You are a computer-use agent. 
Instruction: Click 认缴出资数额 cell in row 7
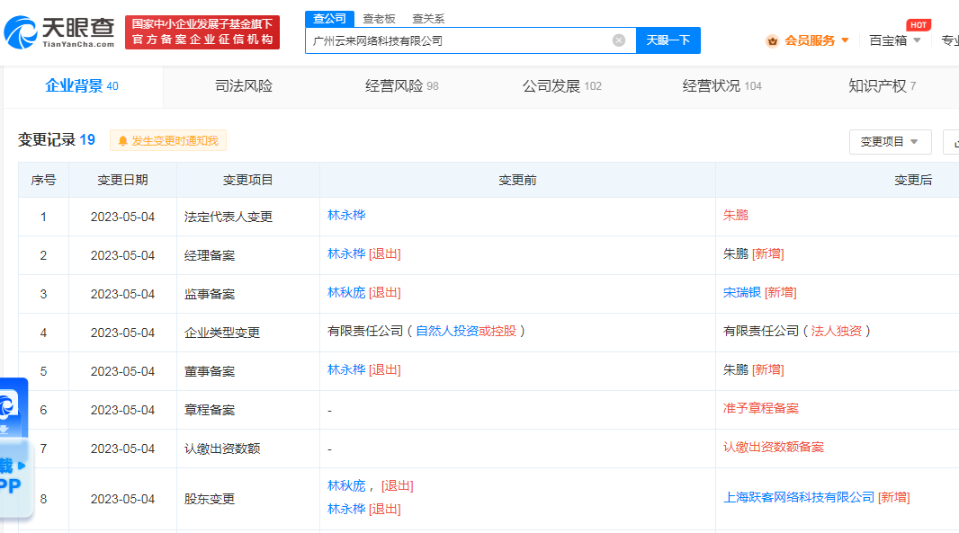click(222, 449)
